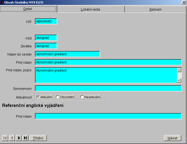Click the Návrat button
The width and height of the screenshot is (187, 144).
(172, 138)
